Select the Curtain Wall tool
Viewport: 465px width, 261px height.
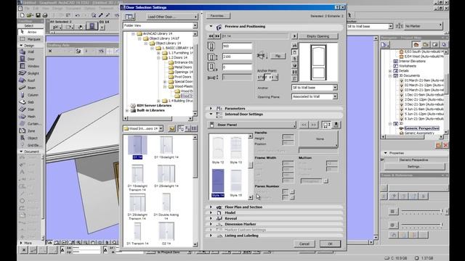click(31, 124)
